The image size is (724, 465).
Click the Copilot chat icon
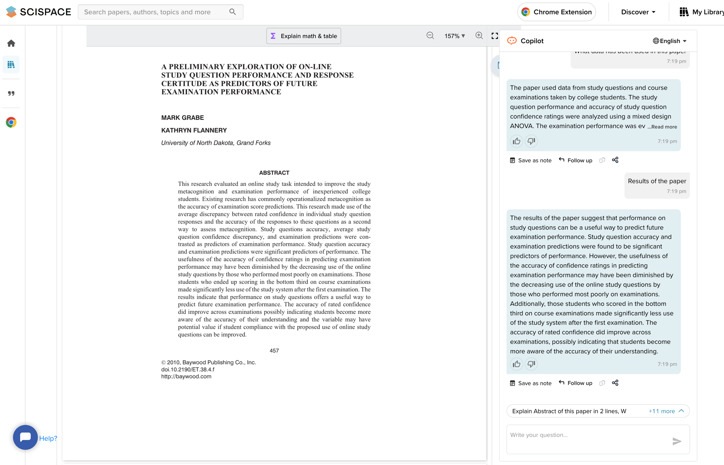pos(512,41)
